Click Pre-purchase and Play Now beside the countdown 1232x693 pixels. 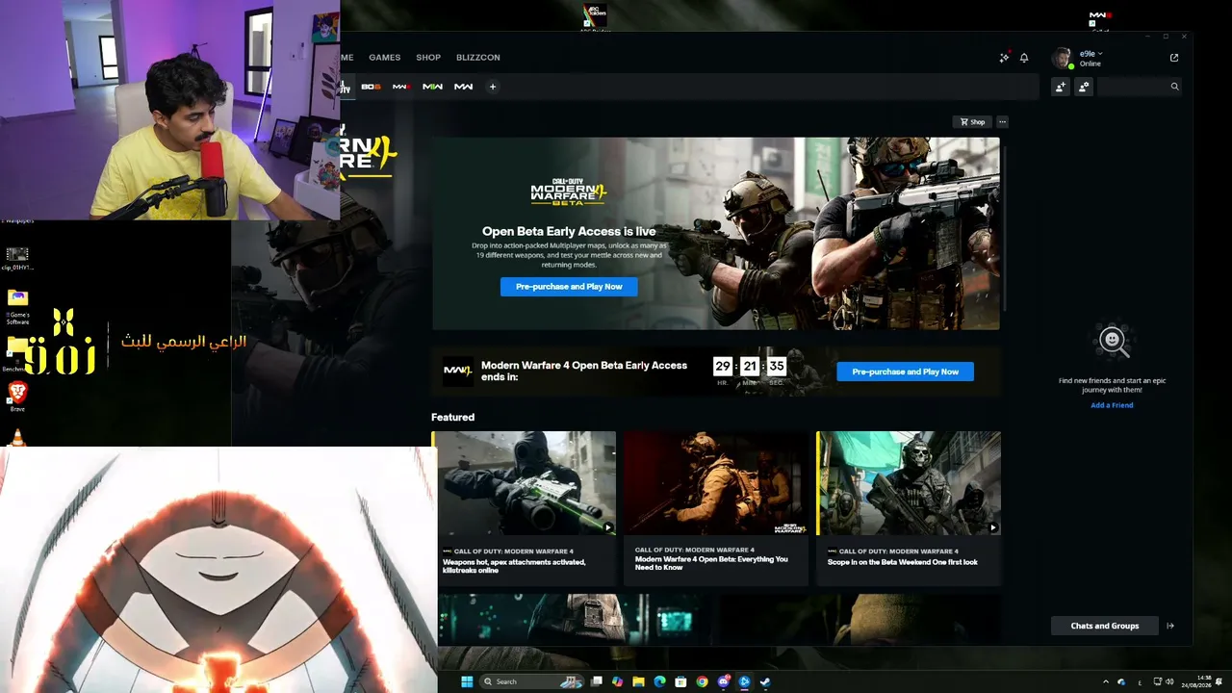click(x=905, y=372)
